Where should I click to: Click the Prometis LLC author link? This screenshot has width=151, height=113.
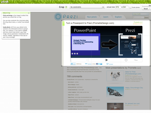pyautogui.click(x=138, y=22)
